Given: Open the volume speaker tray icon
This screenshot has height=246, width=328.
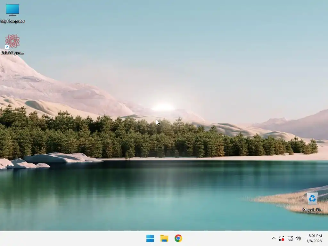Looking at the screenshot, I should pos(298,238).
